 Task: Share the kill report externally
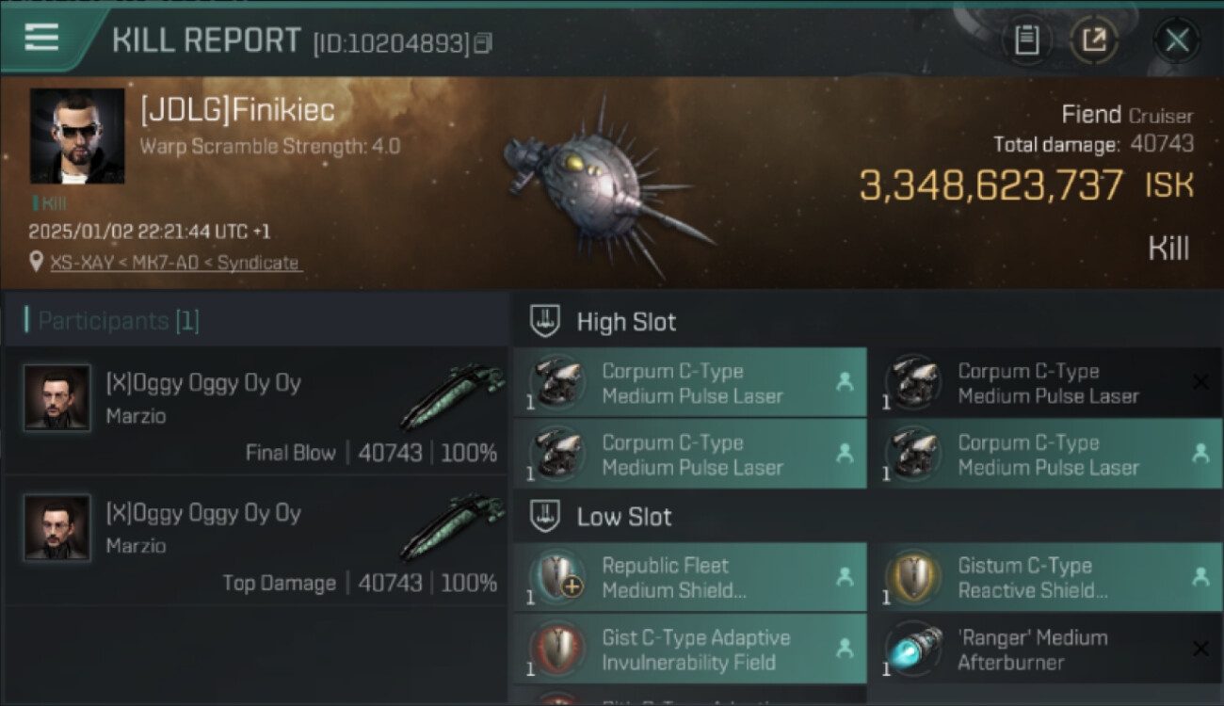tap(1094, 40)
